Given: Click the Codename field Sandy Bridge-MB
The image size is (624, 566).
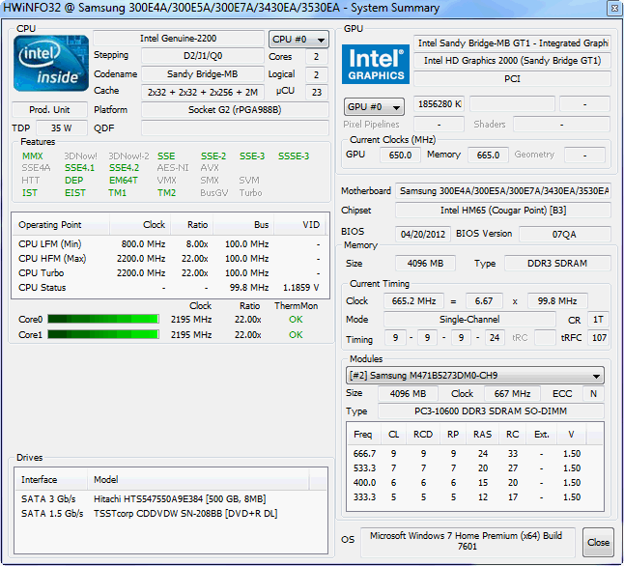Looking at the screenshot, I should point(203,74).
